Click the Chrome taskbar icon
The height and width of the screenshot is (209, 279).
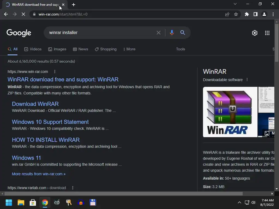[x=45, y=202]
